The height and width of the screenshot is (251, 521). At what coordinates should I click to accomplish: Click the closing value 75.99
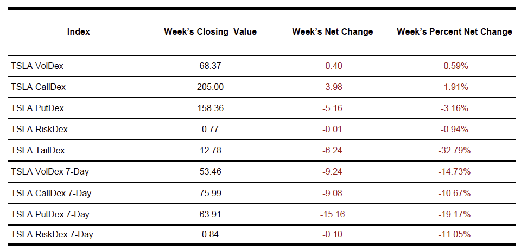(x=211, y=193)
